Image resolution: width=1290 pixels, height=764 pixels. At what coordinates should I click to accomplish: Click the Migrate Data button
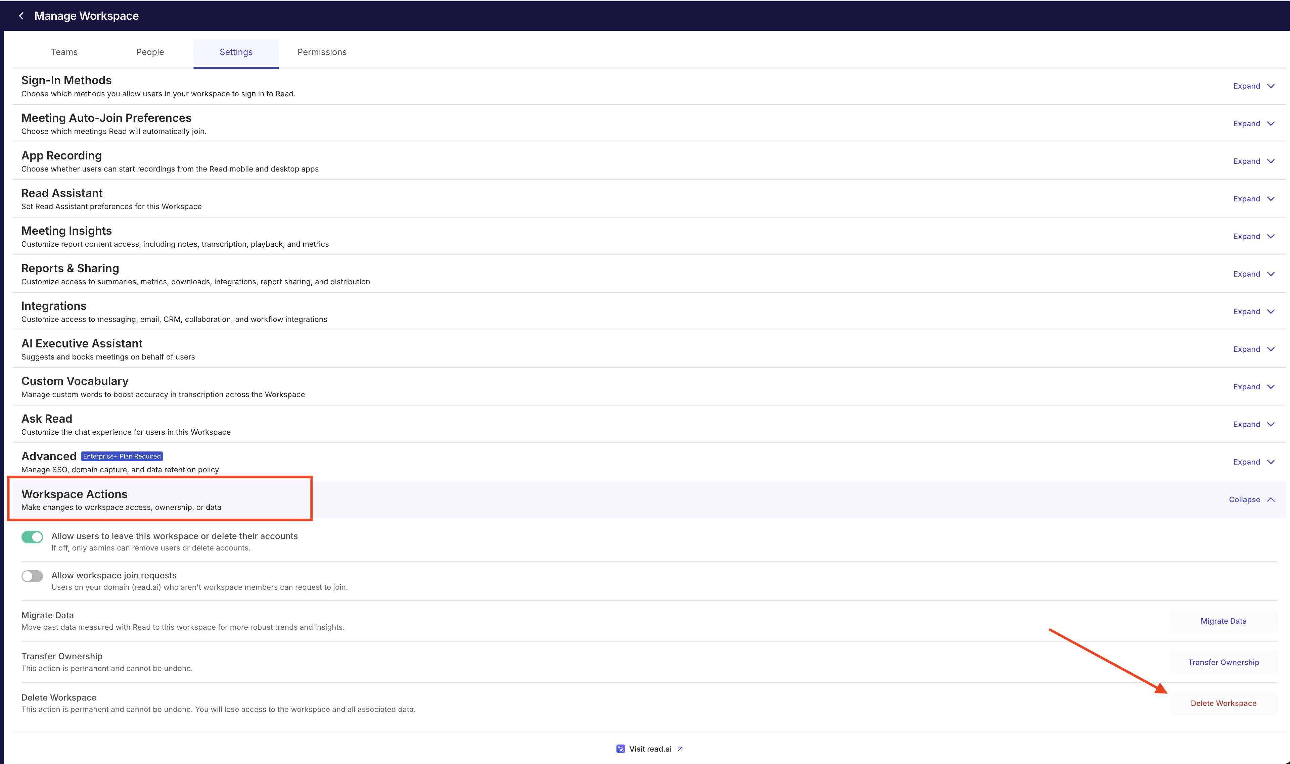pos(1224,621)
